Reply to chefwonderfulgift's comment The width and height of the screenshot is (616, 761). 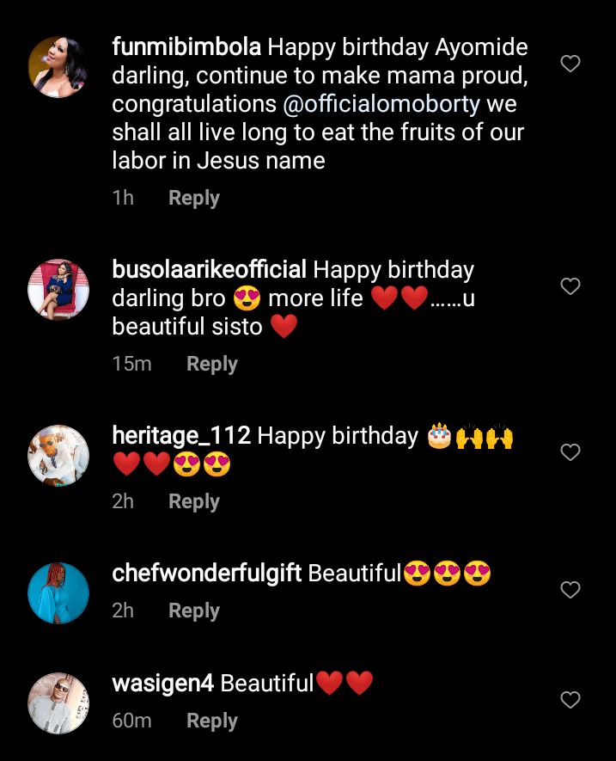[x=193, y=611]
